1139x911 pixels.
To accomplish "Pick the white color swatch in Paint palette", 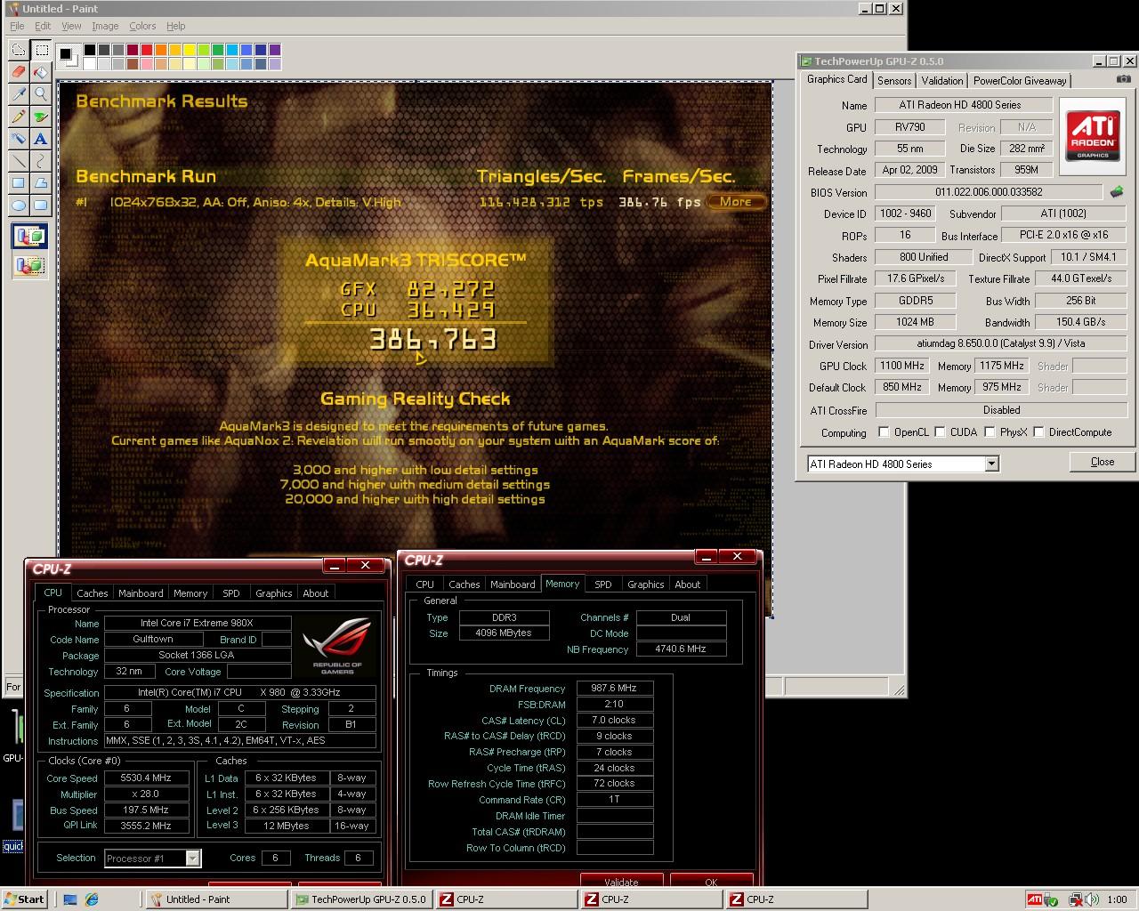I will 91,64.
